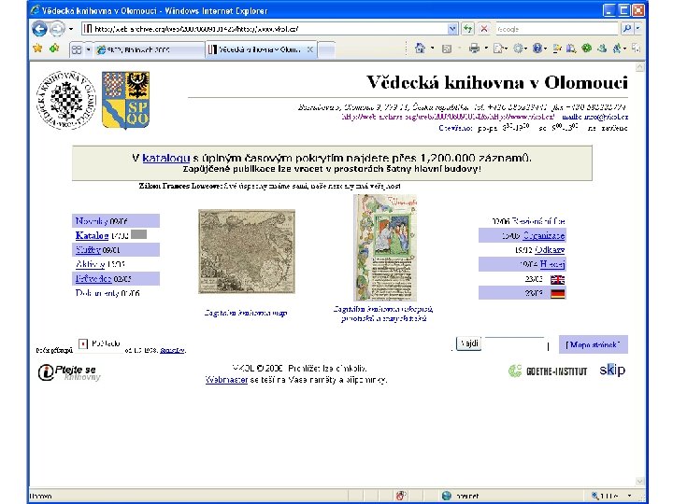Expand the tab list dropdown next to Quick Tabs
The width and height of the screenshot is (673, 504).
point(88,49)
